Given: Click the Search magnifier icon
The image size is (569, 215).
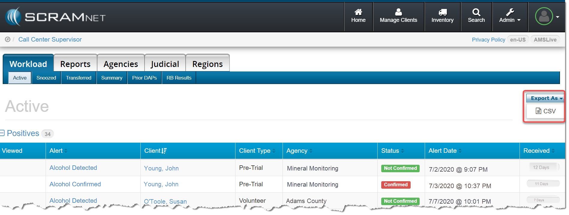Looking at the screenshot, I should [476, 12].
